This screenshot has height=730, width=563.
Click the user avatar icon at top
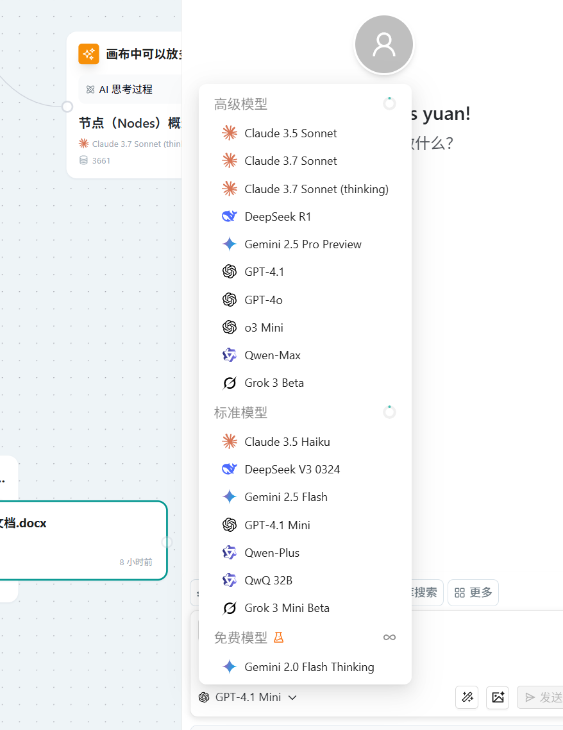(x=384, y=45)
